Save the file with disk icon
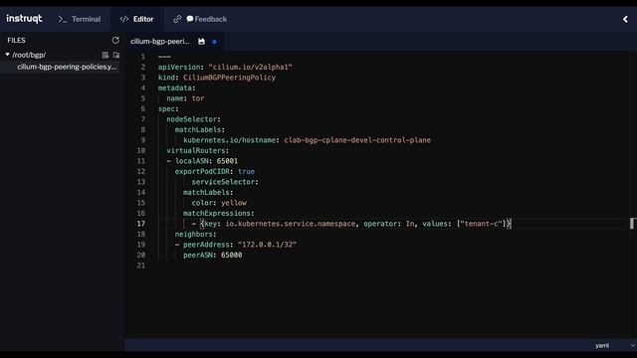 201,42
